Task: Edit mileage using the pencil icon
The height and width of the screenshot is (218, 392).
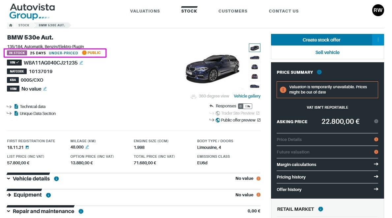Action: pos(87,147)
